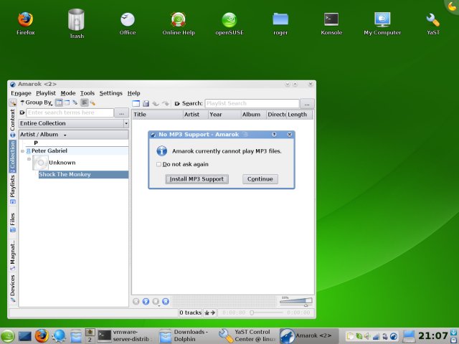Click the play button
Viewport: 459px width, 344px height.
(146, 301)
